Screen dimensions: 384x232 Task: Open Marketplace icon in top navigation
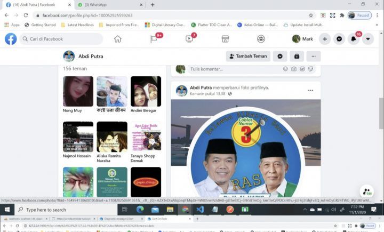tap(225, 39)
